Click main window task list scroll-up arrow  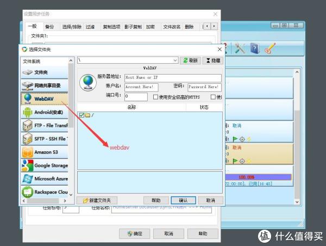[x=297, y=72]
